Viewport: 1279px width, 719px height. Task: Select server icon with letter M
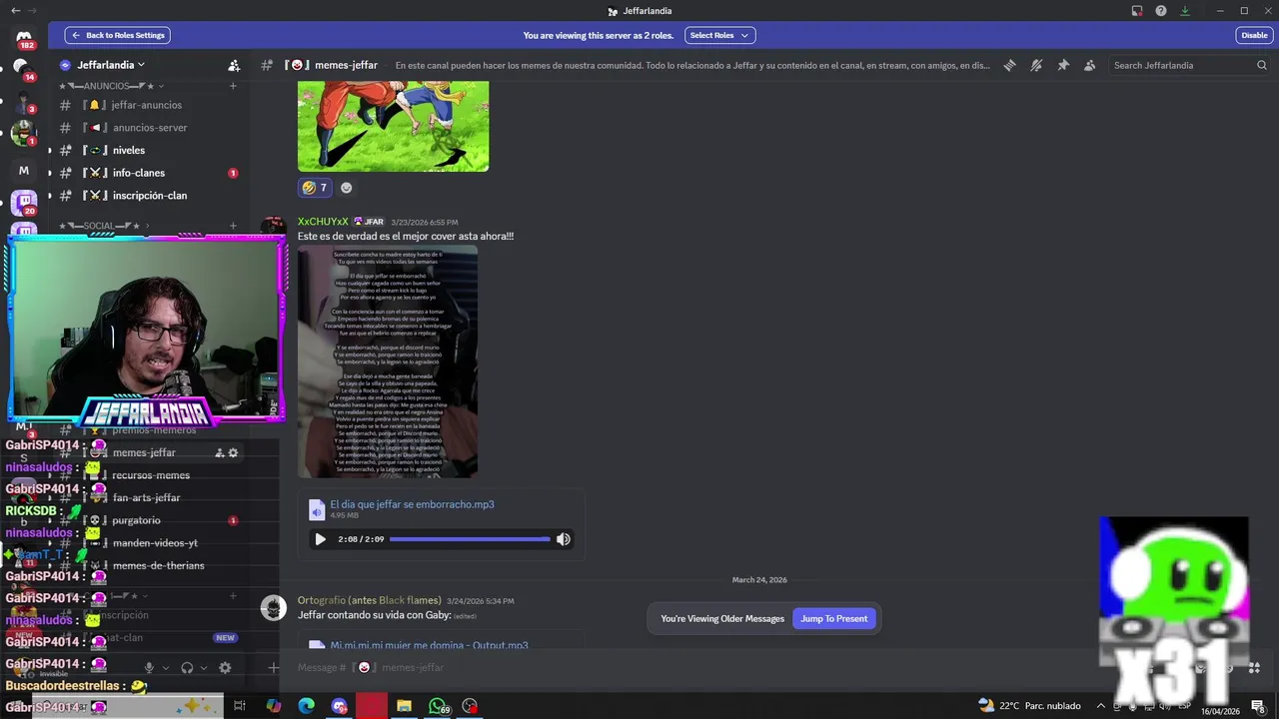24,171
